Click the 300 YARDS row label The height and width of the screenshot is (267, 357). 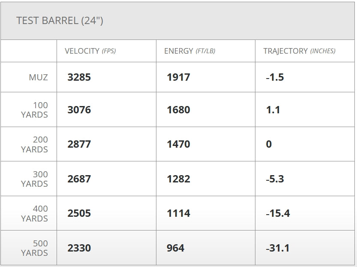click(x=34, y=179)
